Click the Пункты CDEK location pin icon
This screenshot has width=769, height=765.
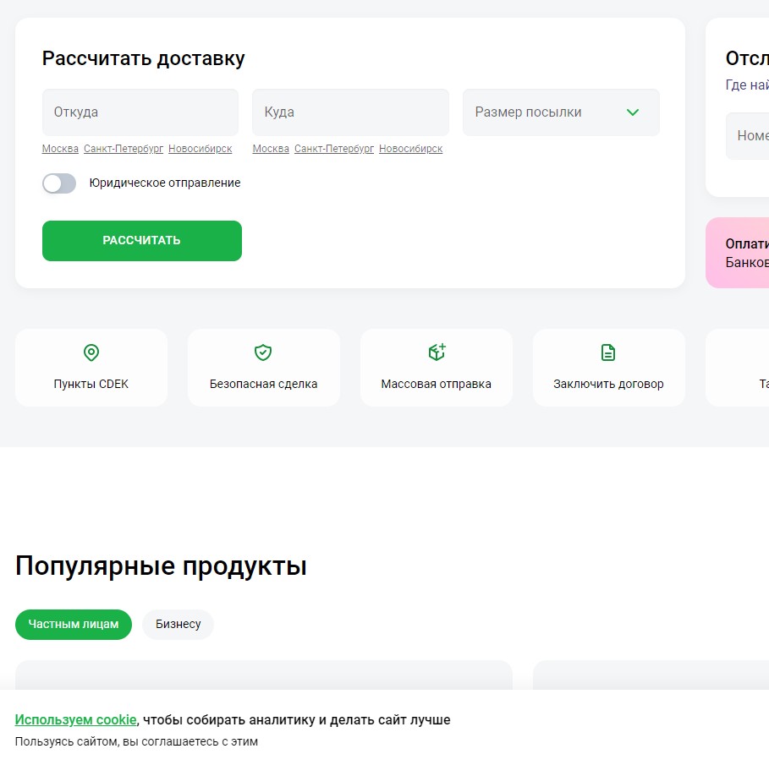91,352
